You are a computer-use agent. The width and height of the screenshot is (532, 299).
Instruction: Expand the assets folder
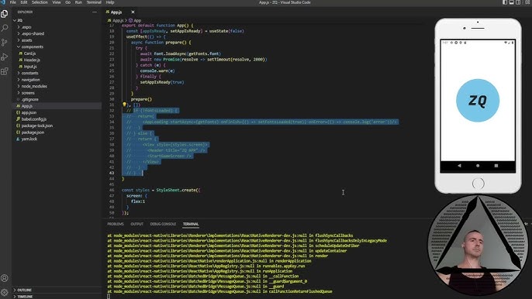26,40
